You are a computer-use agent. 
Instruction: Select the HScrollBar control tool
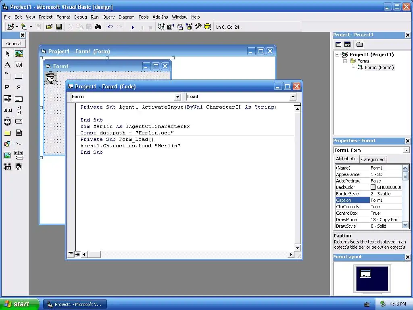pos(8,110)
